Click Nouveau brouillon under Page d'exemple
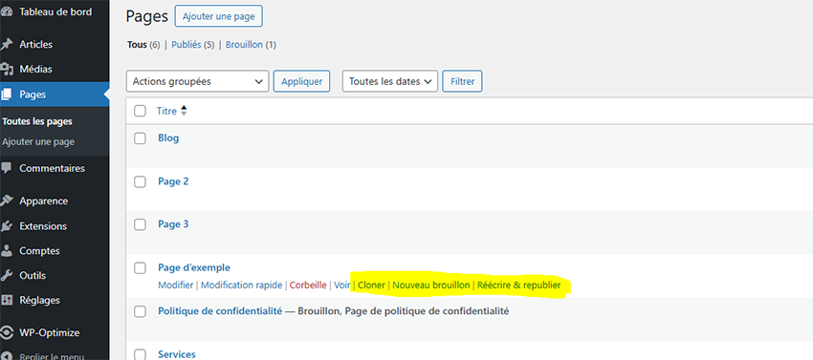 [x=431, y=286]
